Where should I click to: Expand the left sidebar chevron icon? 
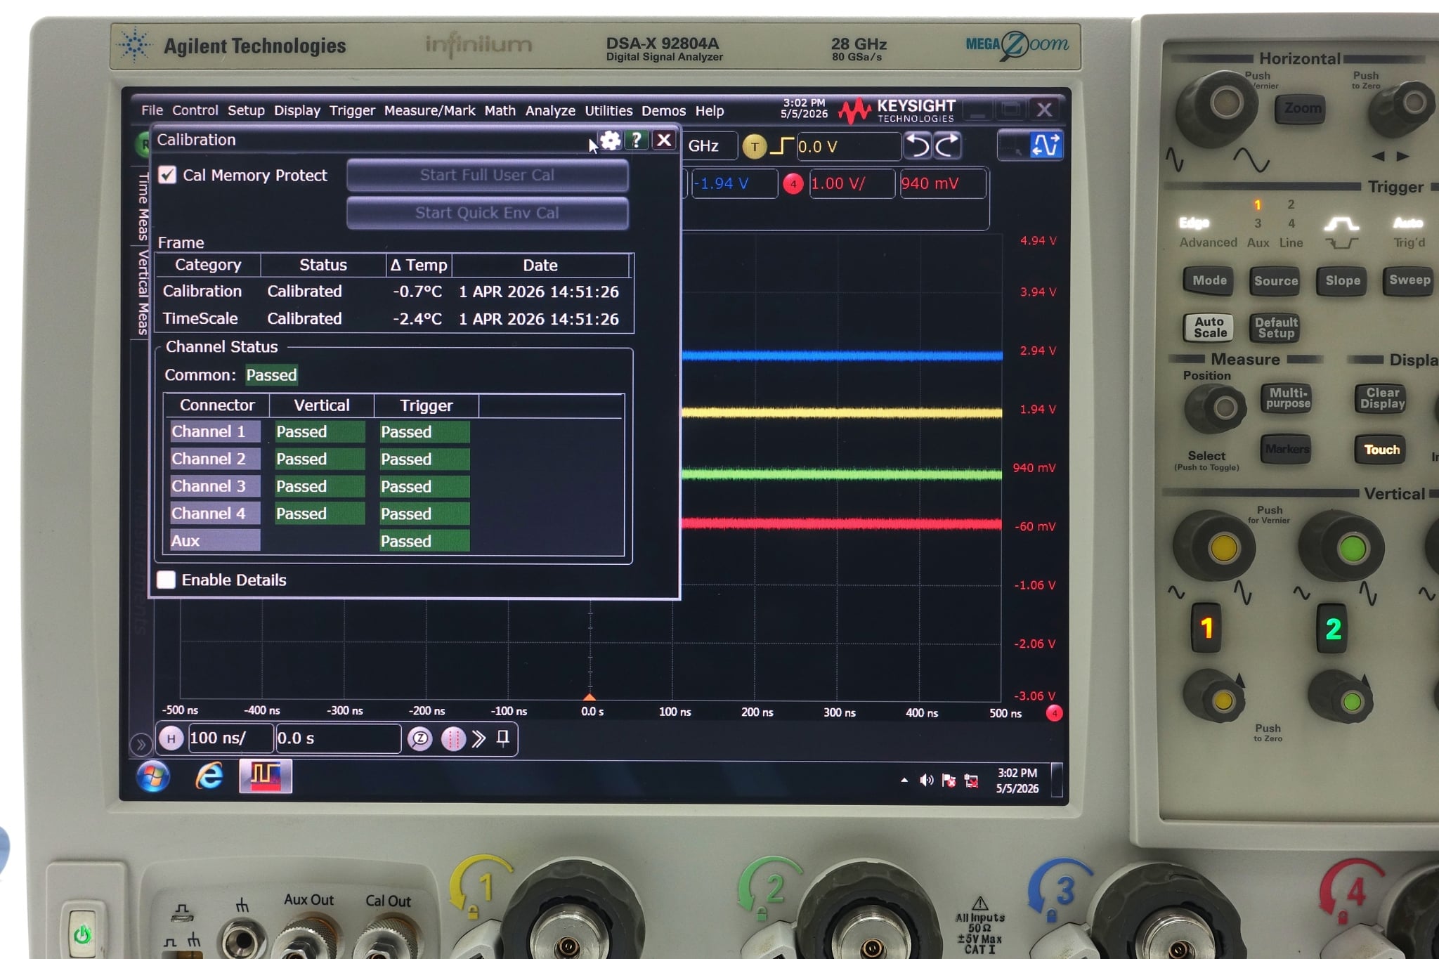click(x=141, y=744)
